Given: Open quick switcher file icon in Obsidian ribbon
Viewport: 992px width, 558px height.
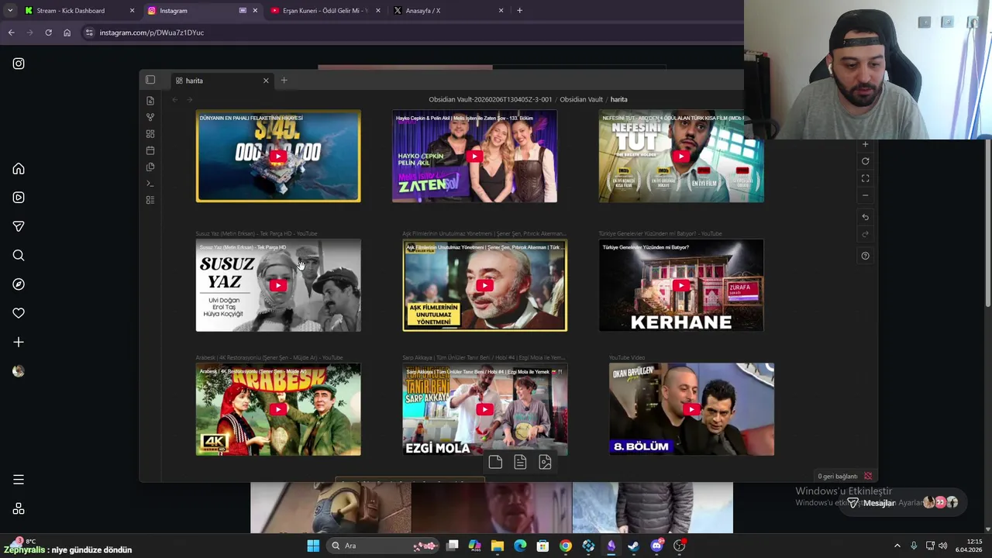Looking at the screenshot, I should pos(150,101).
